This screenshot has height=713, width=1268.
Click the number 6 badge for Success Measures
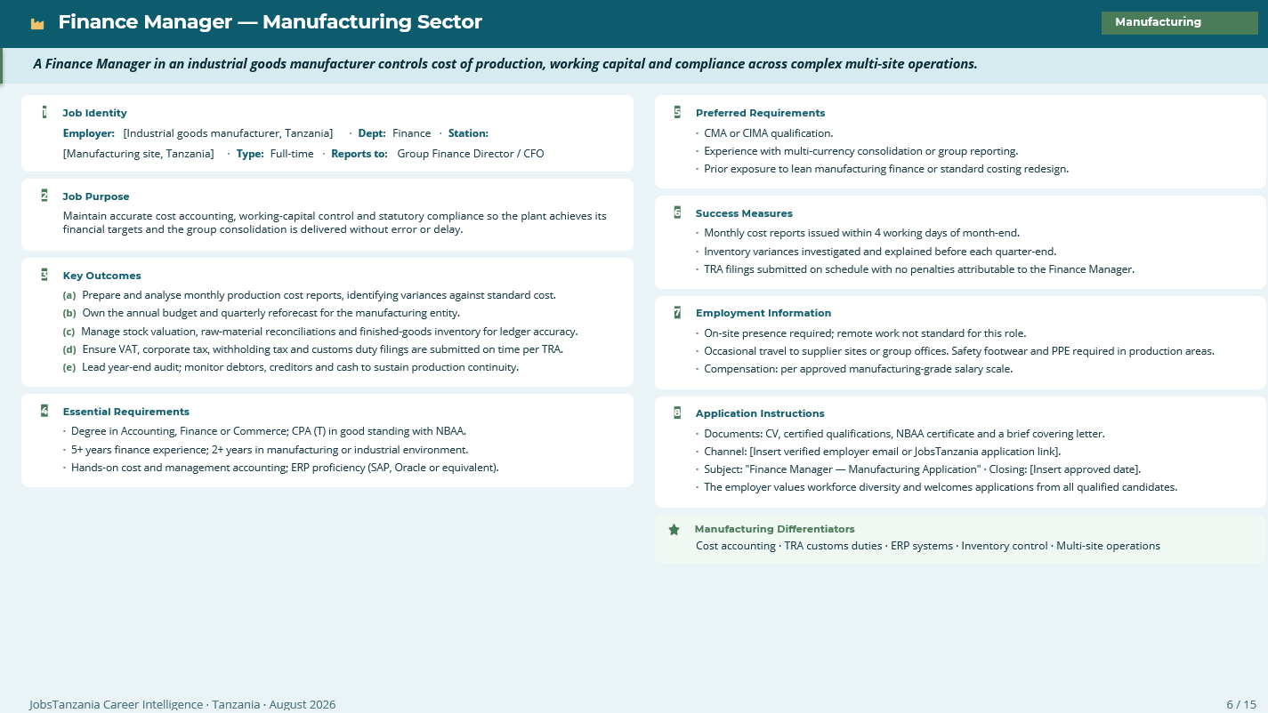677,212
